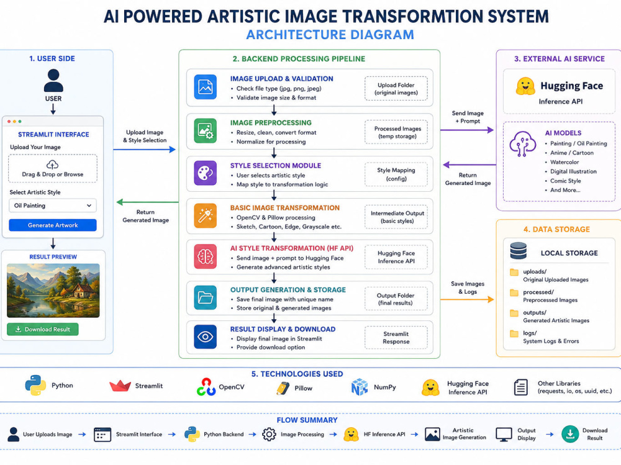Screen dimensions: 621x465
Task: Click the Image Upload & Validation blue icon
Action: pyautogui.click(x=205, y=87)
